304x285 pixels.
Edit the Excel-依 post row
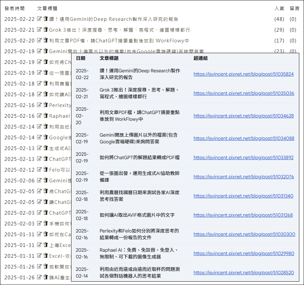click(39, 256)
